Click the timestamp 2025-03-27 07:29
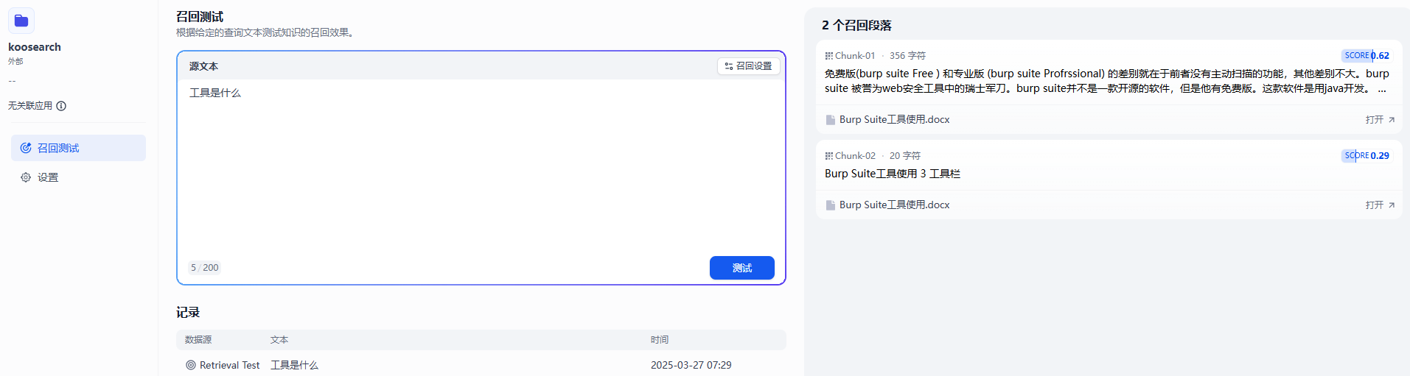The width and height of the screenshot is (1410, 376). (691, 365)
